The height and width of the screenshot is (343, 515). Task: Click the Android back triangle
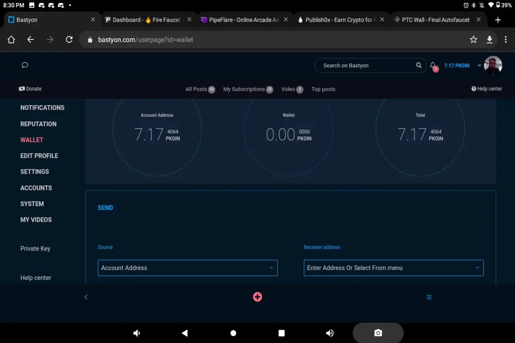[185, 333]
